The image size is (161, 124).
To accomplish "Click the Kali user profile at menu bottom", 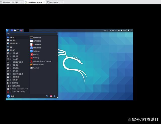I will pyautogui.click(x=11, y=96).
